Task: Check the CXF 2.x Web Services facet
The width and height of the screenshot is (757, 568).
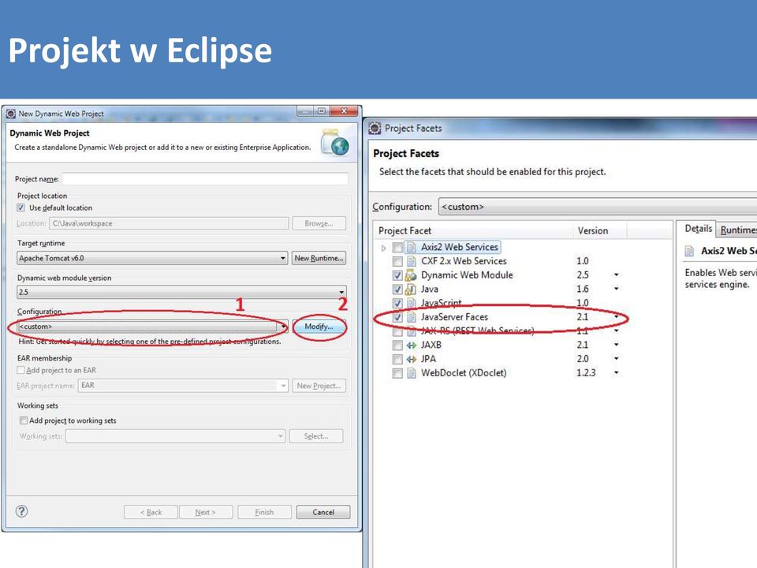Action: [x=397, y=261]
